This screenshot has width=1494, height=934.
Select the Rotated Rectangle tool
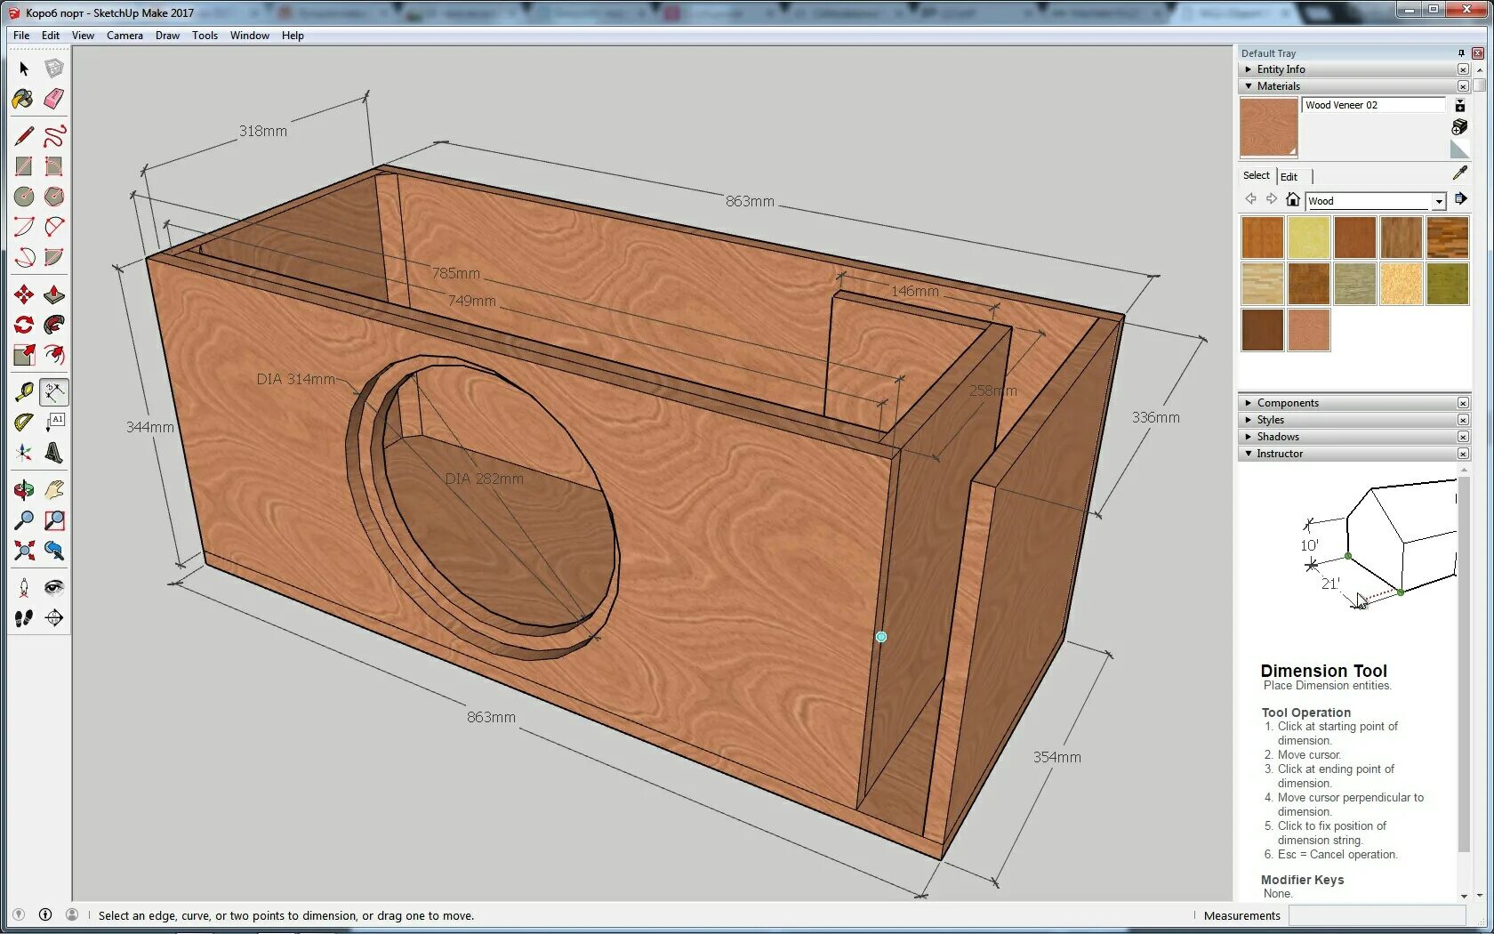coord(54,166)
